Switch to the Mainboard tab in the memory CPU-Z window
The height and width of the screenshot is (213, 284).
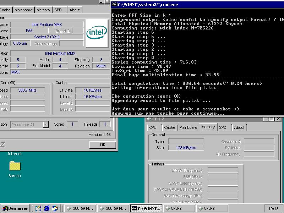188,127
